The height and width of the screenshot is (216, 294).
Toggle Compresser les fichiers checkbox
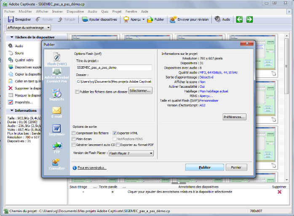click(74, 133)
